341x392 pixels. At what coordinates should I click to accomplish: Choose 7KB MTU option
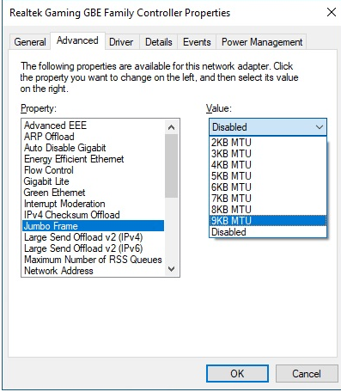click(x=268, y=199)
